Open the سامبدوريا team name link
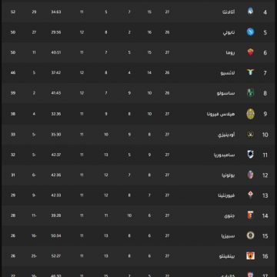The image size is (277, 277). coord(225,155)
